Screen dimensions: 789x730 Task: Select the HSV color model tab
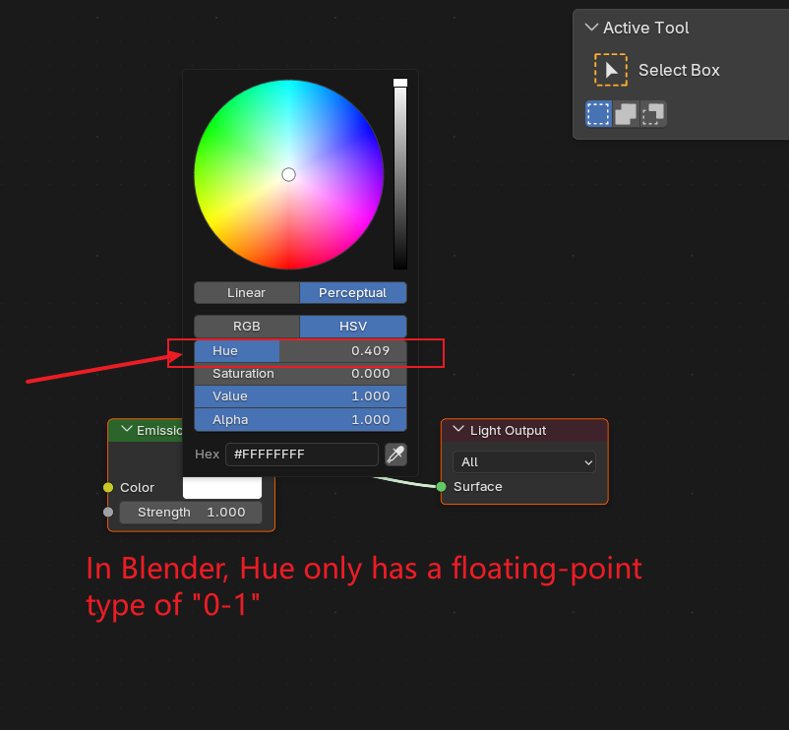click(x=353, y=327)
